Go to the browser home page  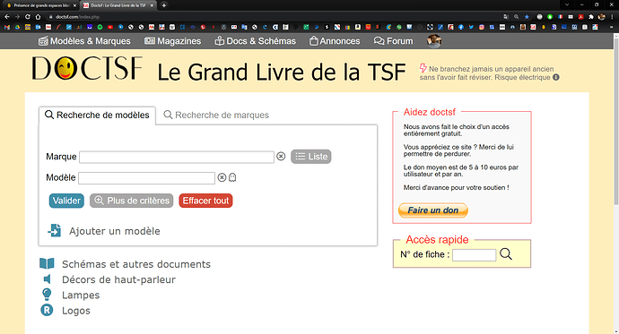tap(38, 17)
